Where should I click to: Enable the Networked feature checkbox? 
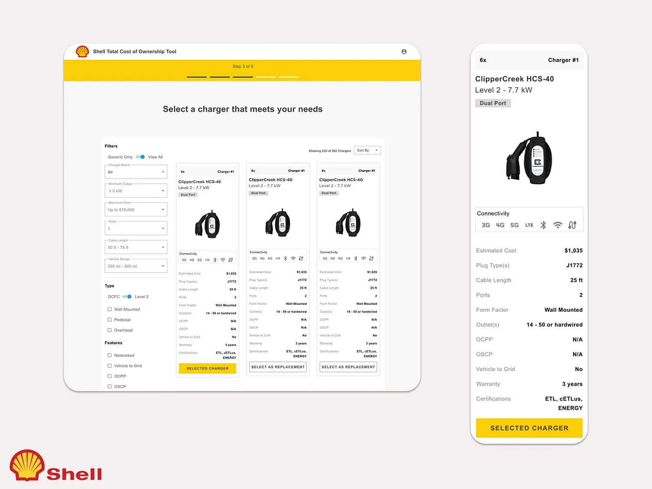(x=110, y=355)
